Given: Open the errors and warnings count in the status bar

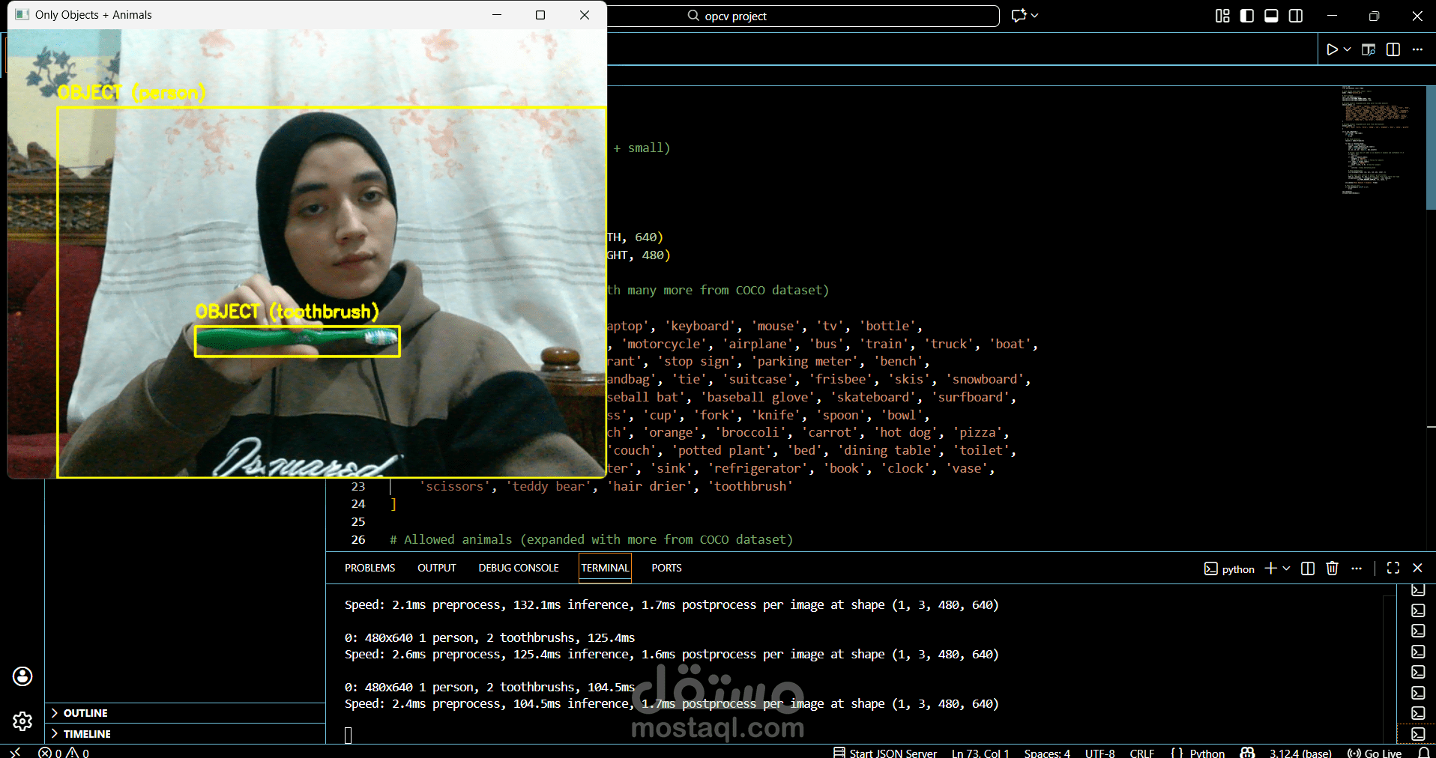Looking at the screenshot, I should pyautogui.click(x=64, y=753).
